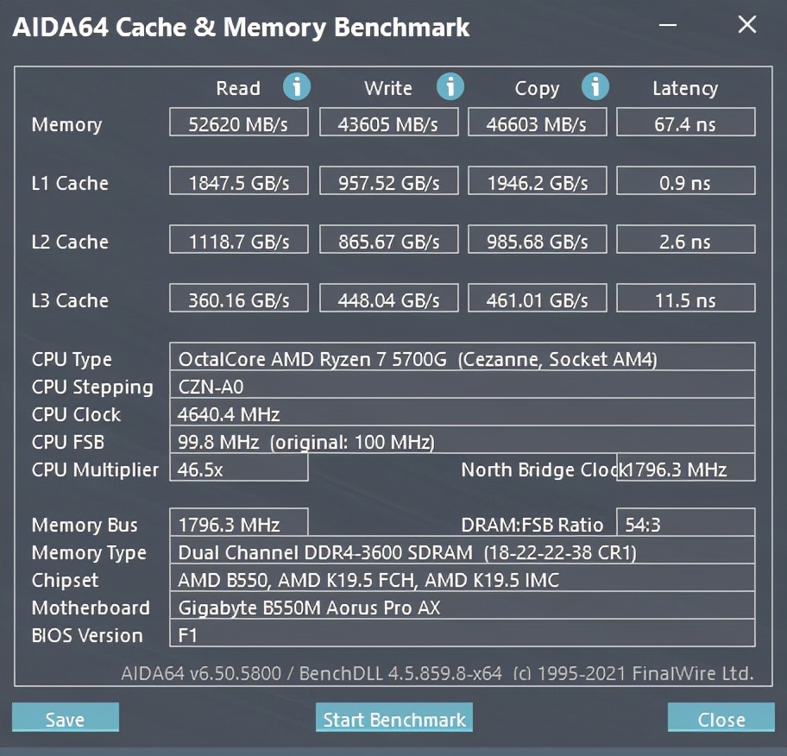Click the Memory Type information field
The image size is (787, 756).
point(462,551)
